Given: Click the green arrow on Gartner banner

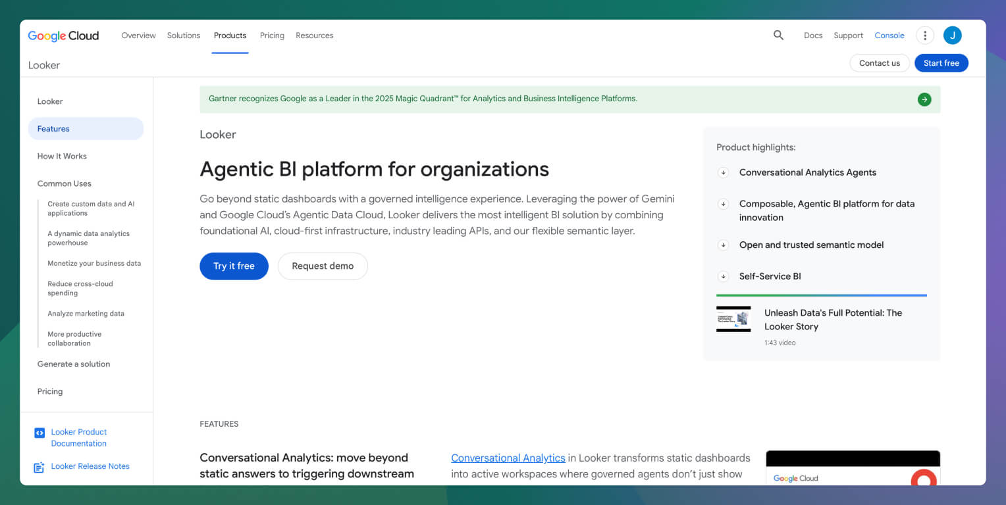Looking at the screenshot, I should click(924, 99).
